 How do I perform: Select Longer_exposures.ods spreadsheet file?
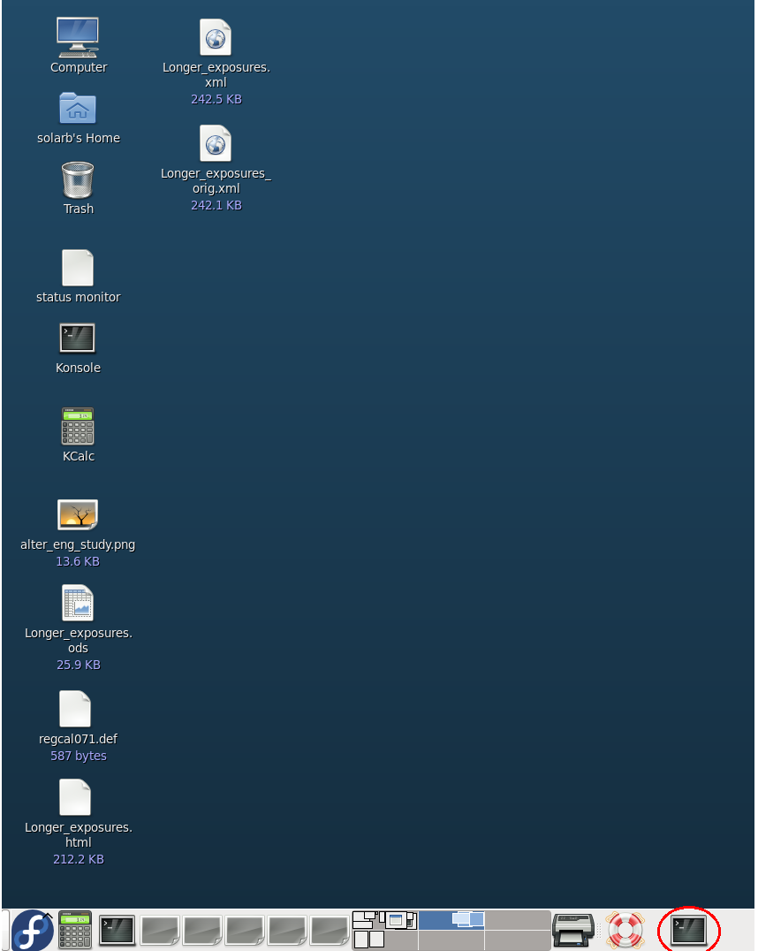[78, 602]
